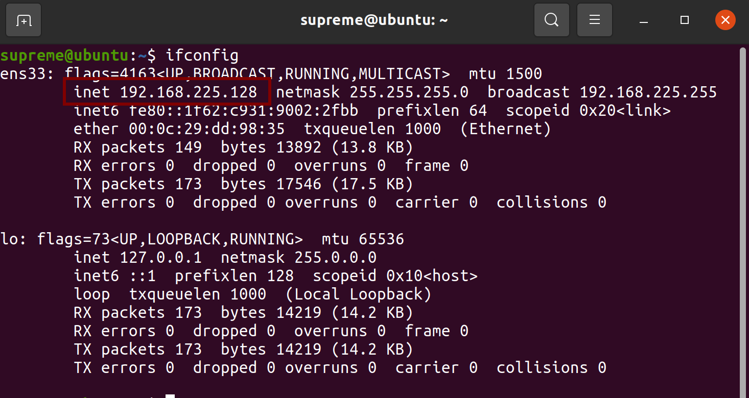Close the terminal window

[725, 20]
